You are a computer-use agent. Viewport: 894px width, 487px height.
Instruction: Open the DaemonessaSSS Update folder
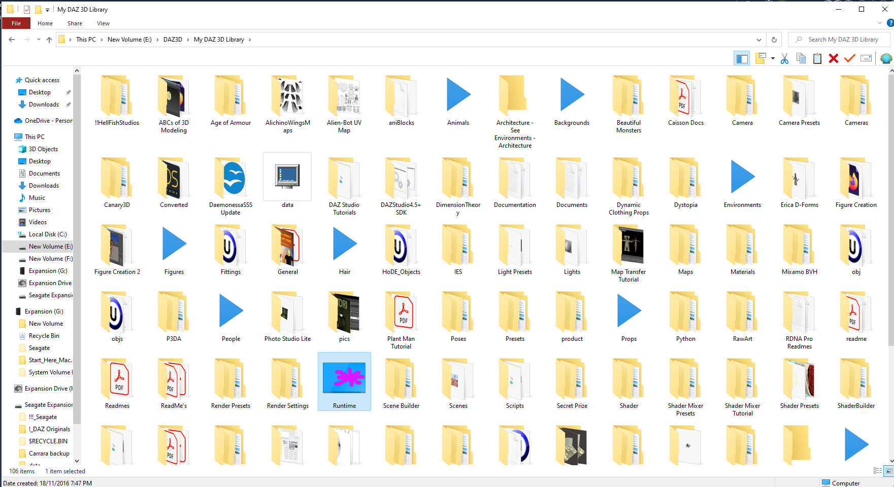point(231,186)
